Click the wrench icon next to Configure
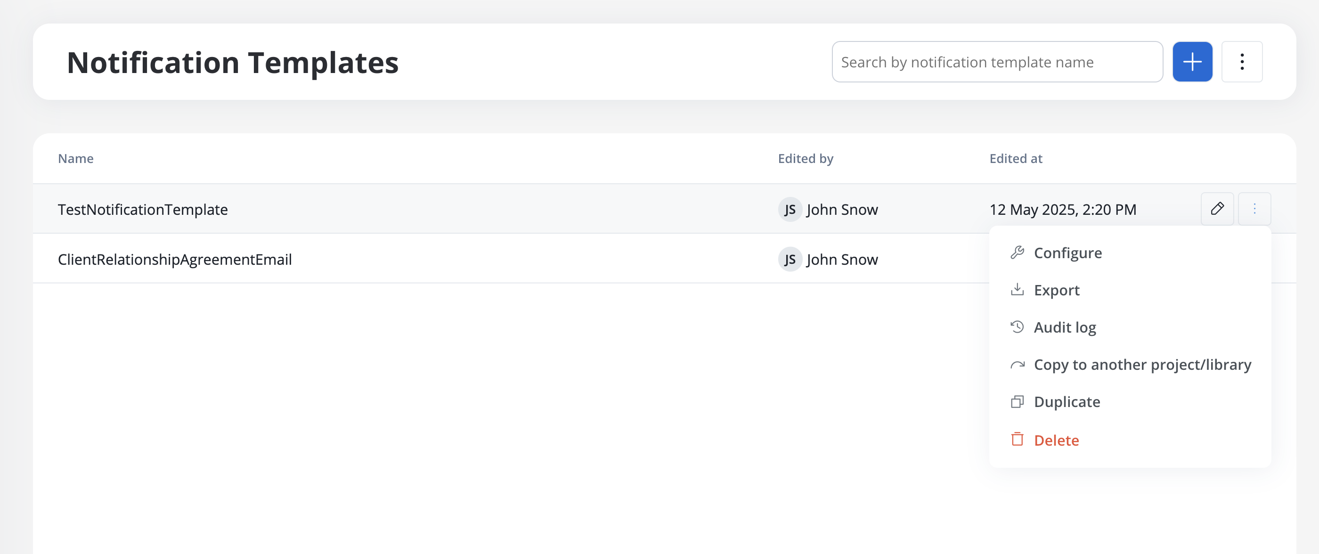1319x554 pixels. tap(1017, 253)
